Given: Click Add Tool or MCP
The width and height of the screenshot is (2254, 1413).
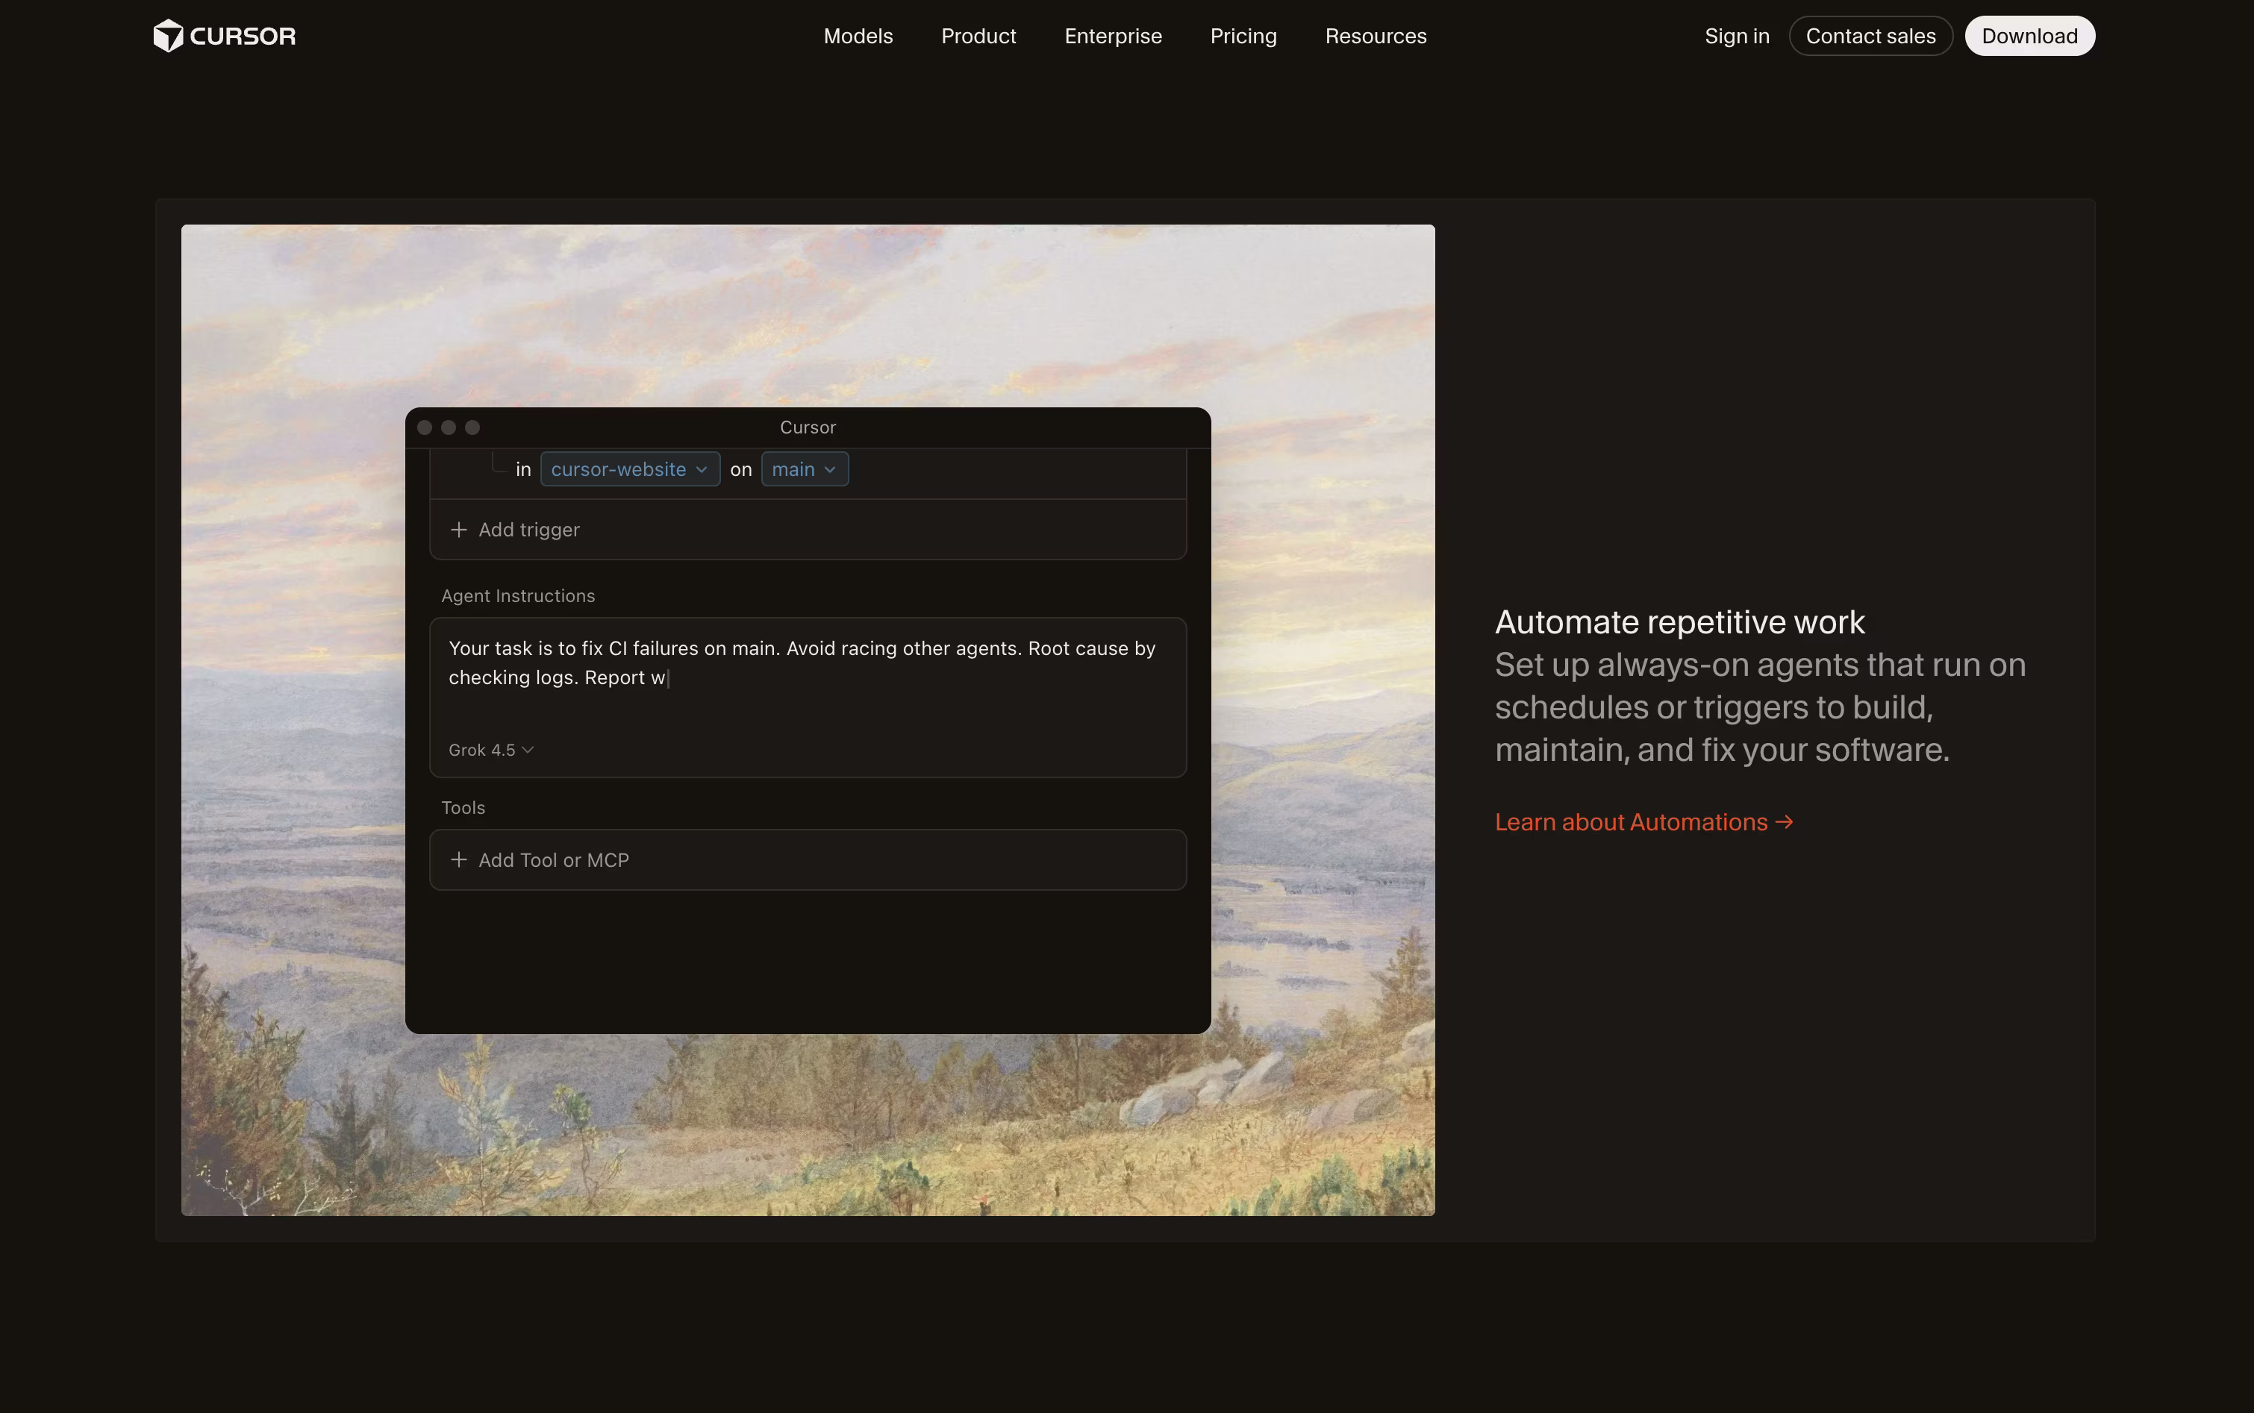Looking at the screenshot, I should 808,859.
